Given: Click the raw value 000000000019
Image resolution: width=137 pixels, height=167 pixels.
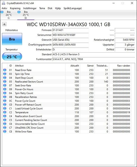Looking at the screenshot, I should [x=121, y=112].
